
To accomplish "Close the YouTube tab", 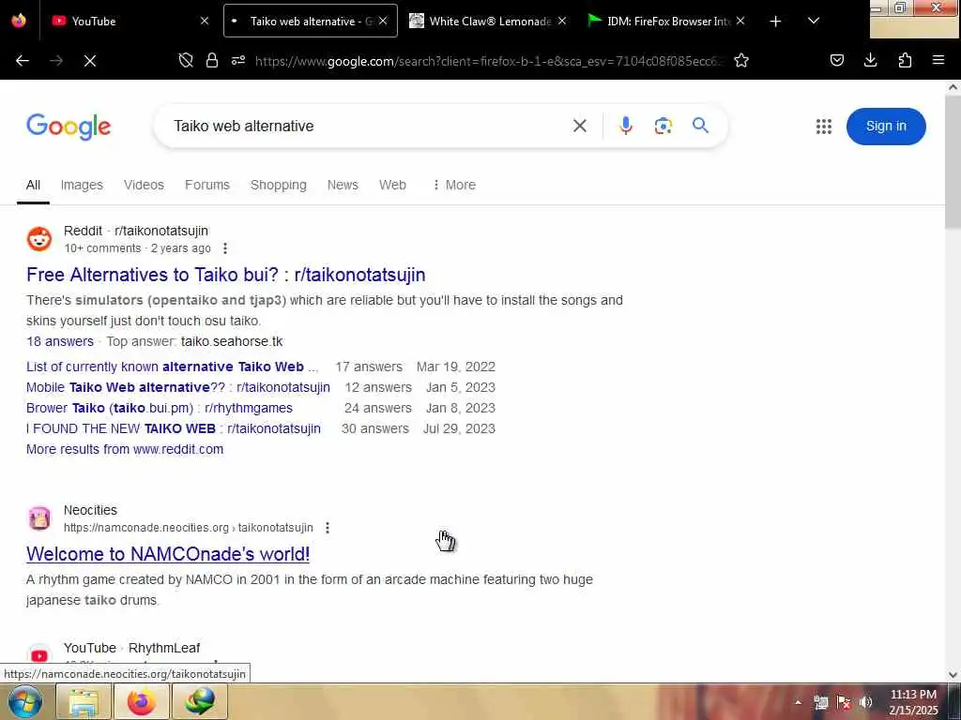I will [205, 21].
